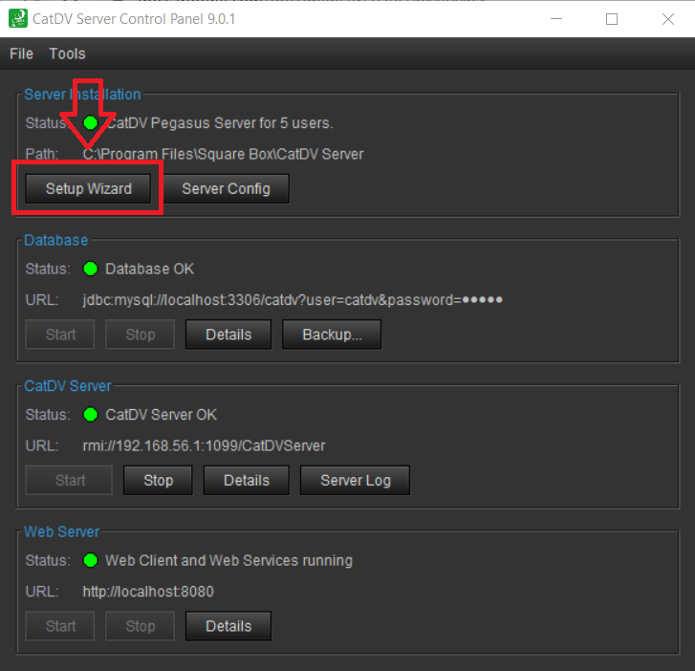Click the 'CatDV Server' section heading

[x=67, y=386]
